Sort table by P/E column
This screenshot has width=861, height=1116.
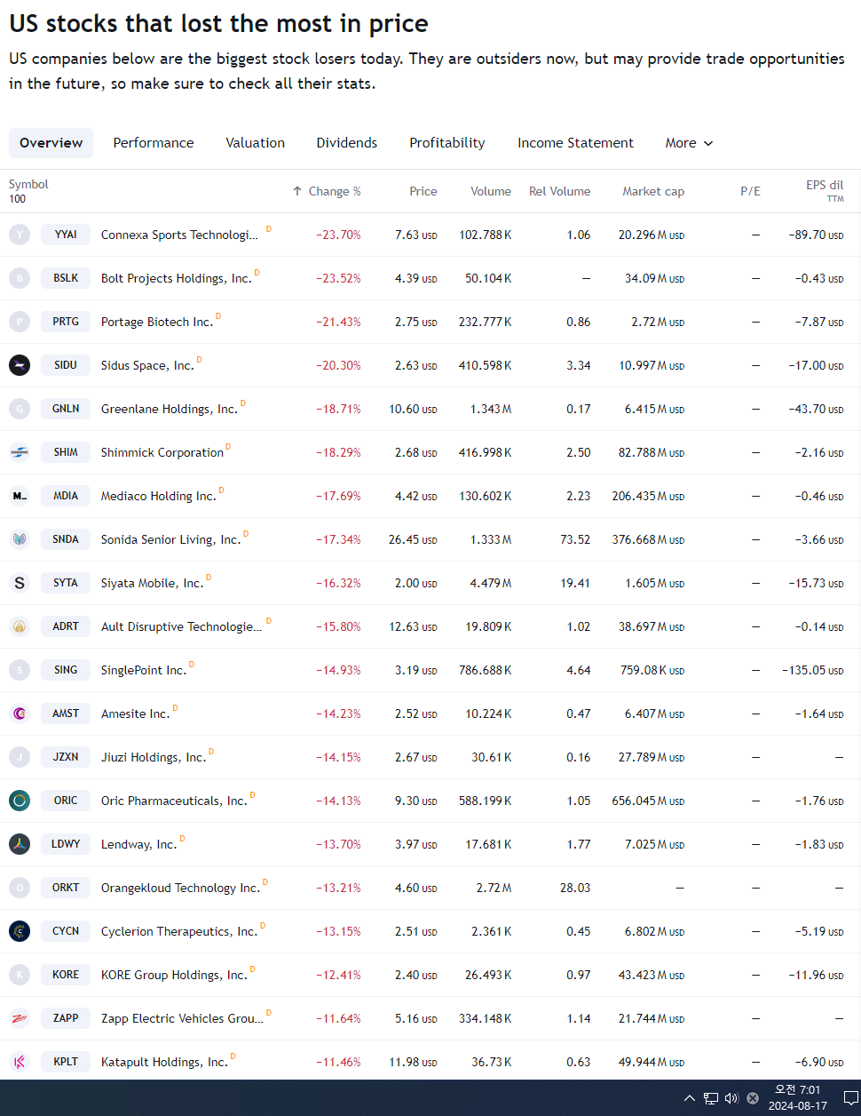point(750,191)
